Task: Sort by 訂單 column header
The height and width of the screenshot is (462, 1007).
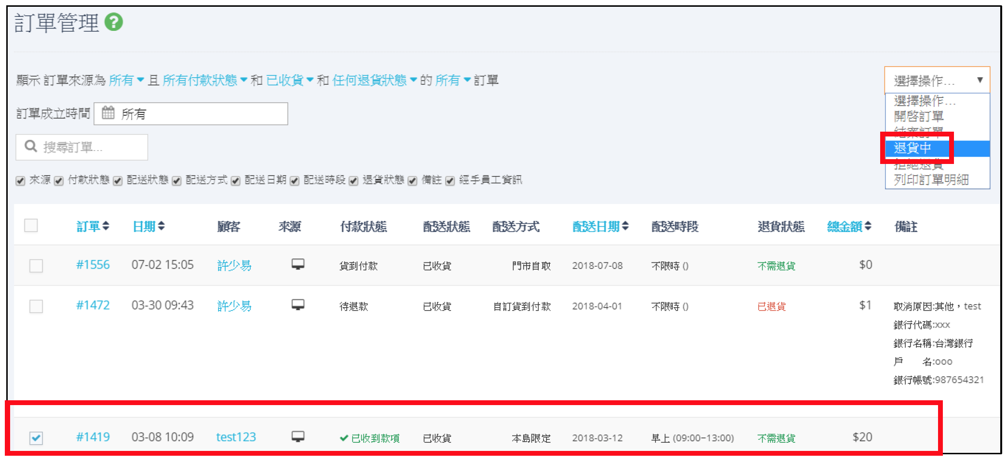Action: (88, 226)
